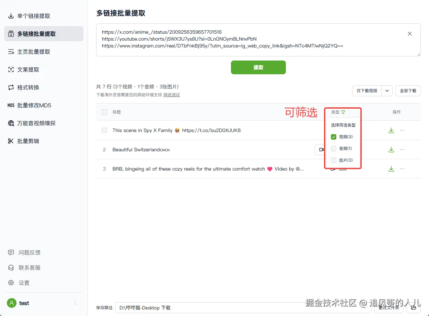The height and width of the screenshot is (316, 429).
Task: Toggle the 类型 filter funnel icon
Action: tap(343, 112)
